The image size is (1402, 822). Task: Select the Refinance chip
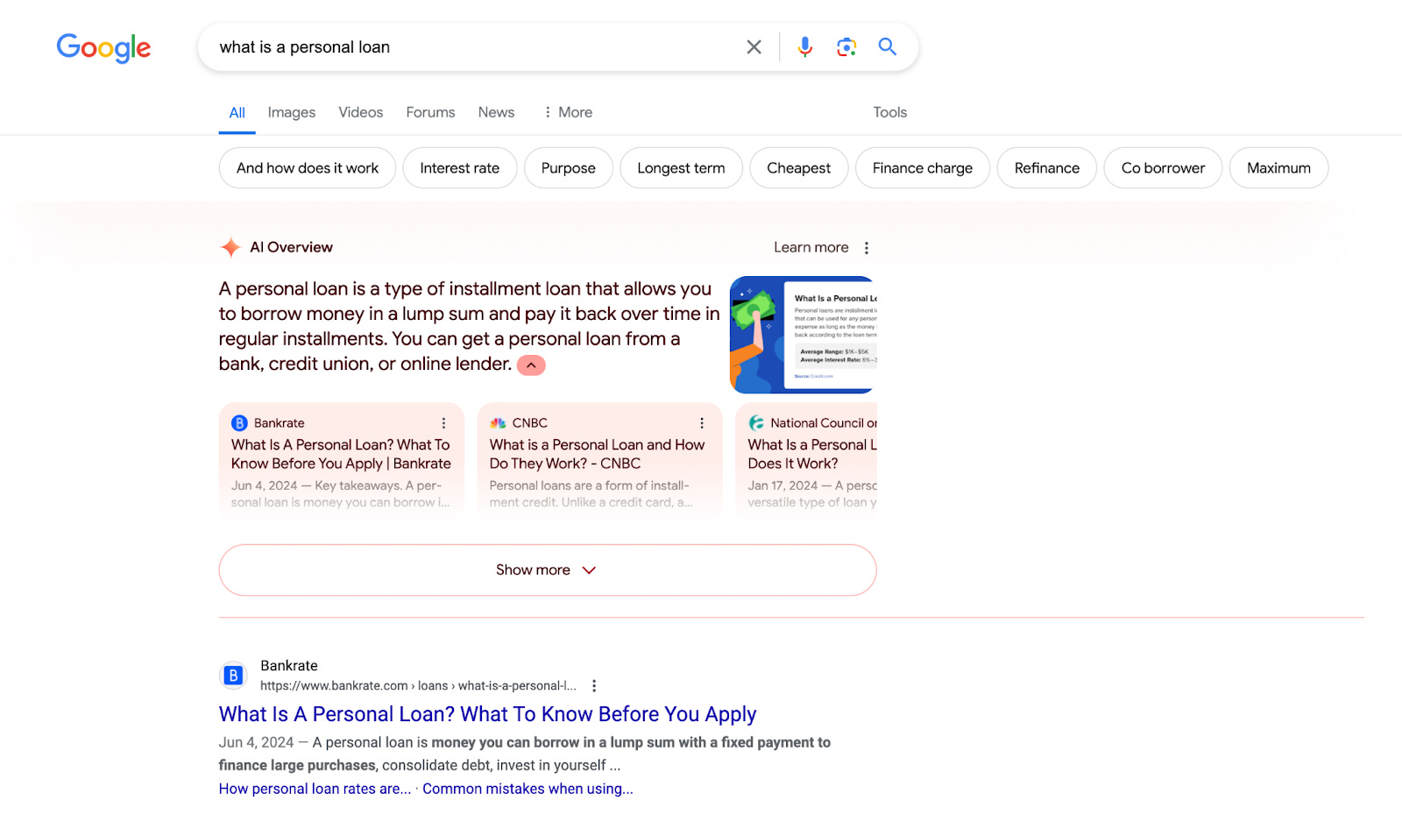pos(1047,168)
